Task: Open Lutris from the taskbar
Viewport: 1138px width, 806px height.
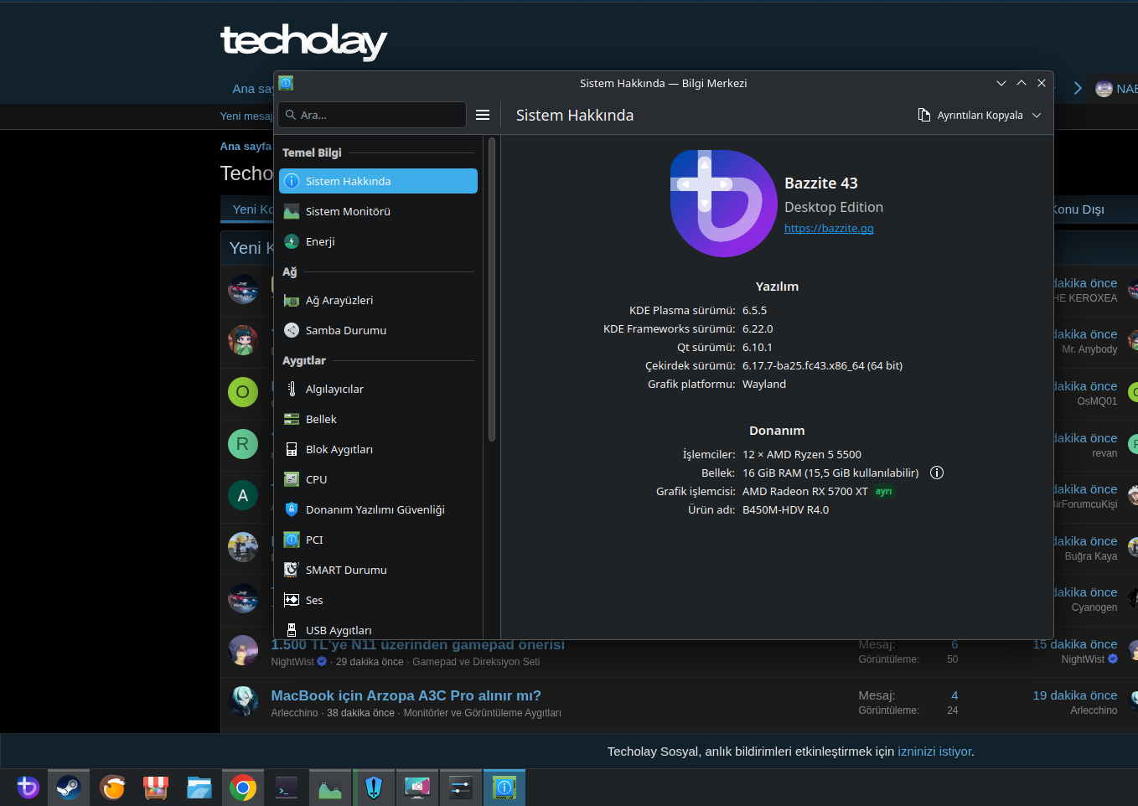Action: tap(112, 788)
